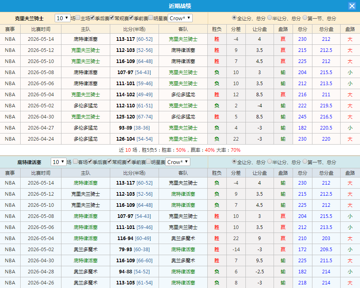Click the date 2026-04-28

tap(41, 272)
